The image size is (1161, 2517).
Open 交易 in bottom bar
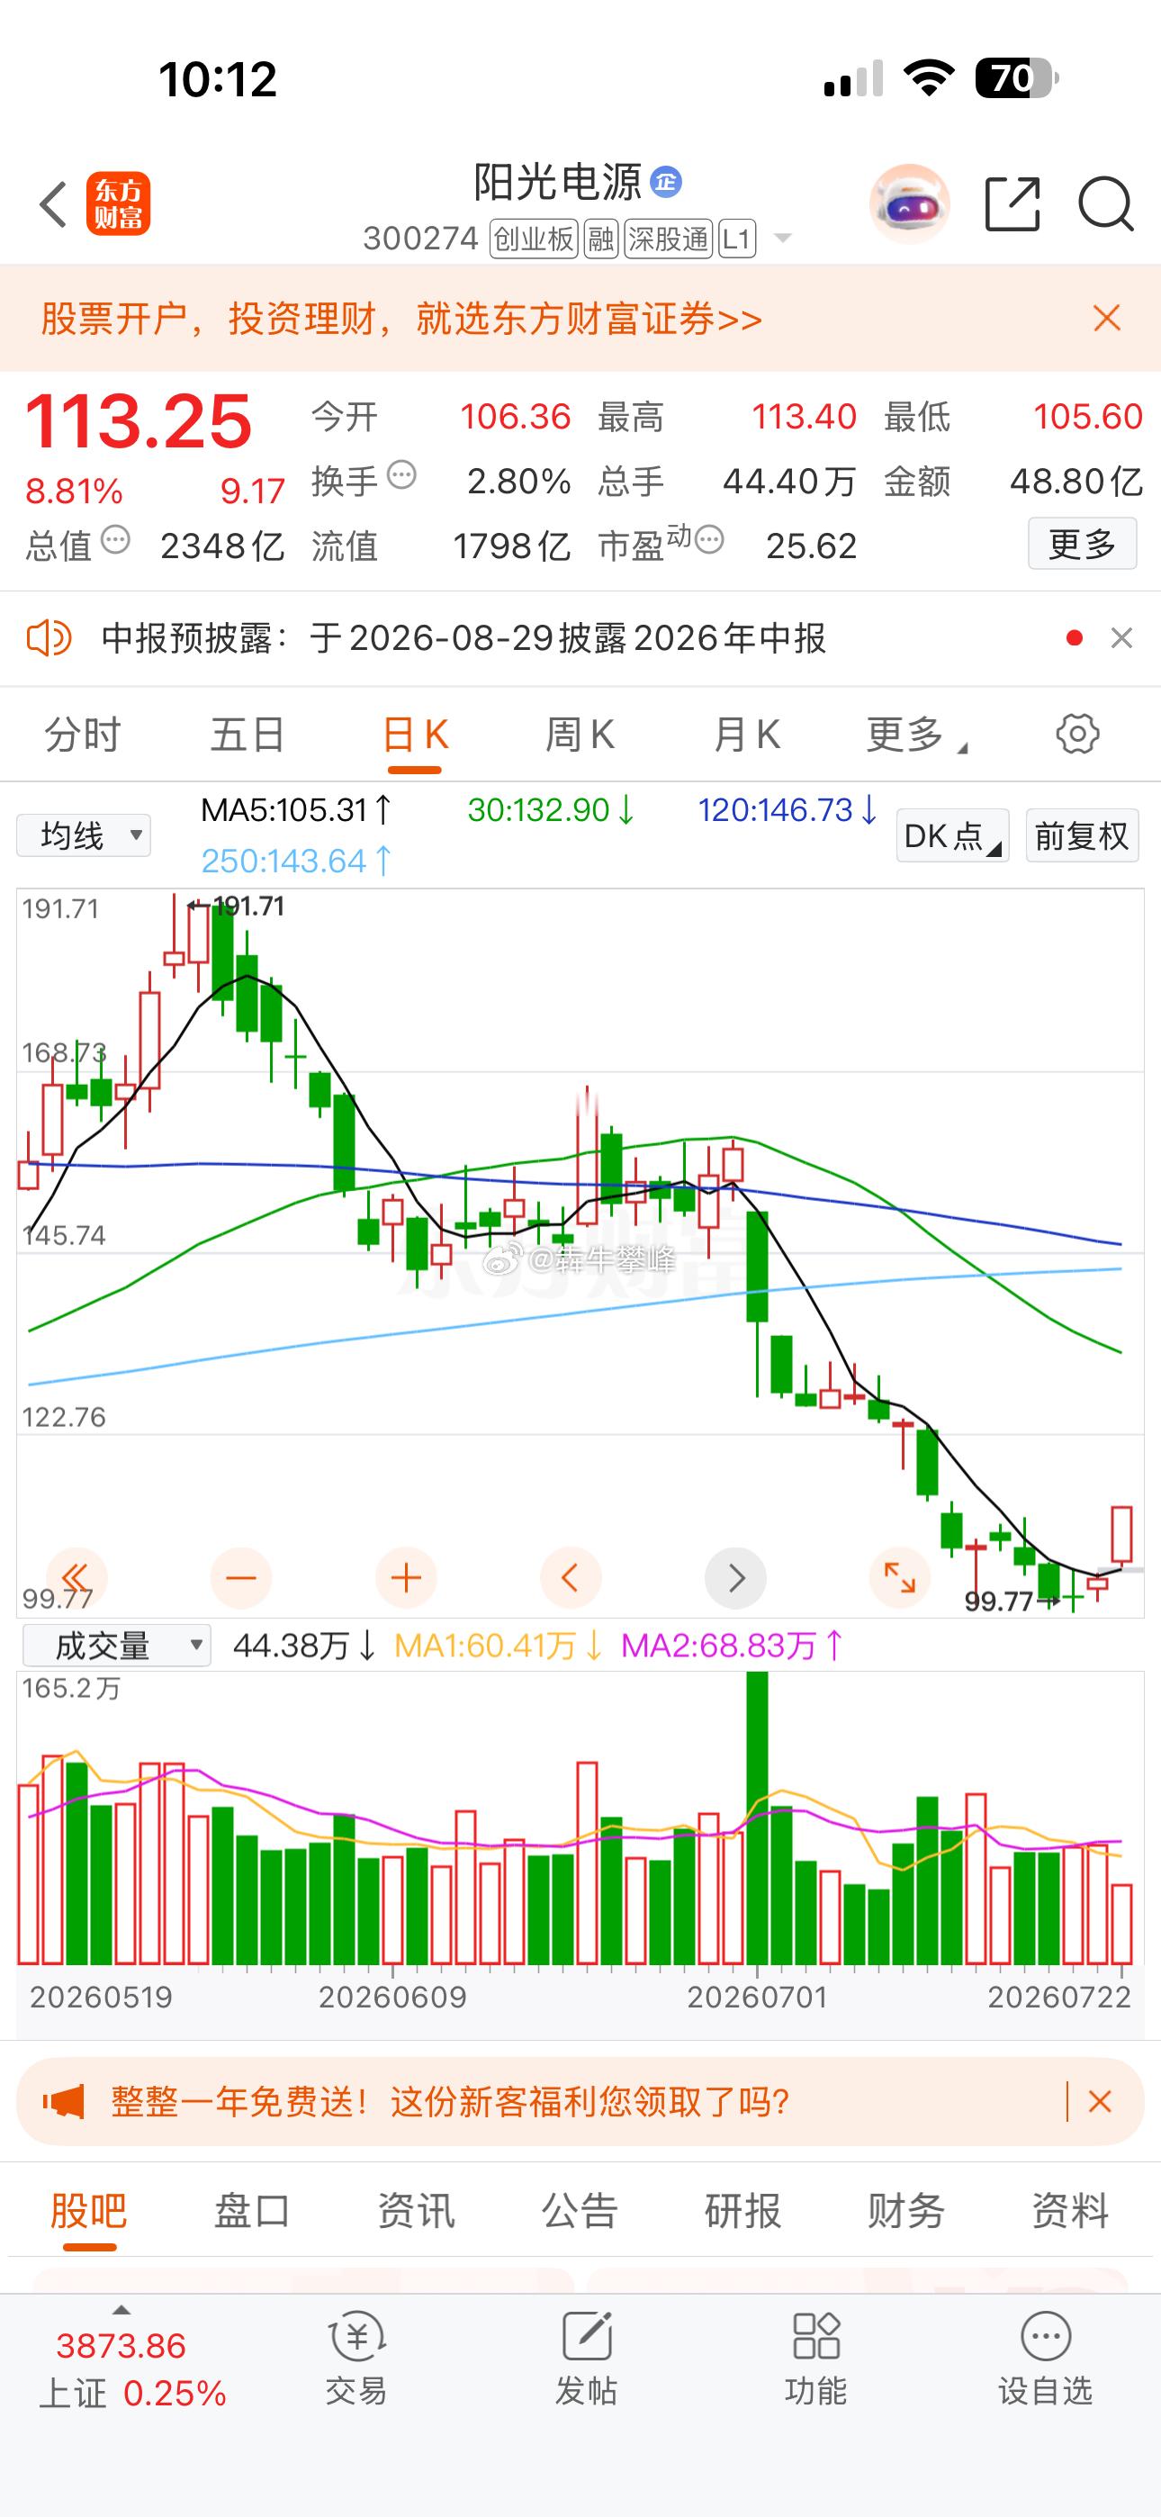pyautogui.click(x=355, y=2359)
